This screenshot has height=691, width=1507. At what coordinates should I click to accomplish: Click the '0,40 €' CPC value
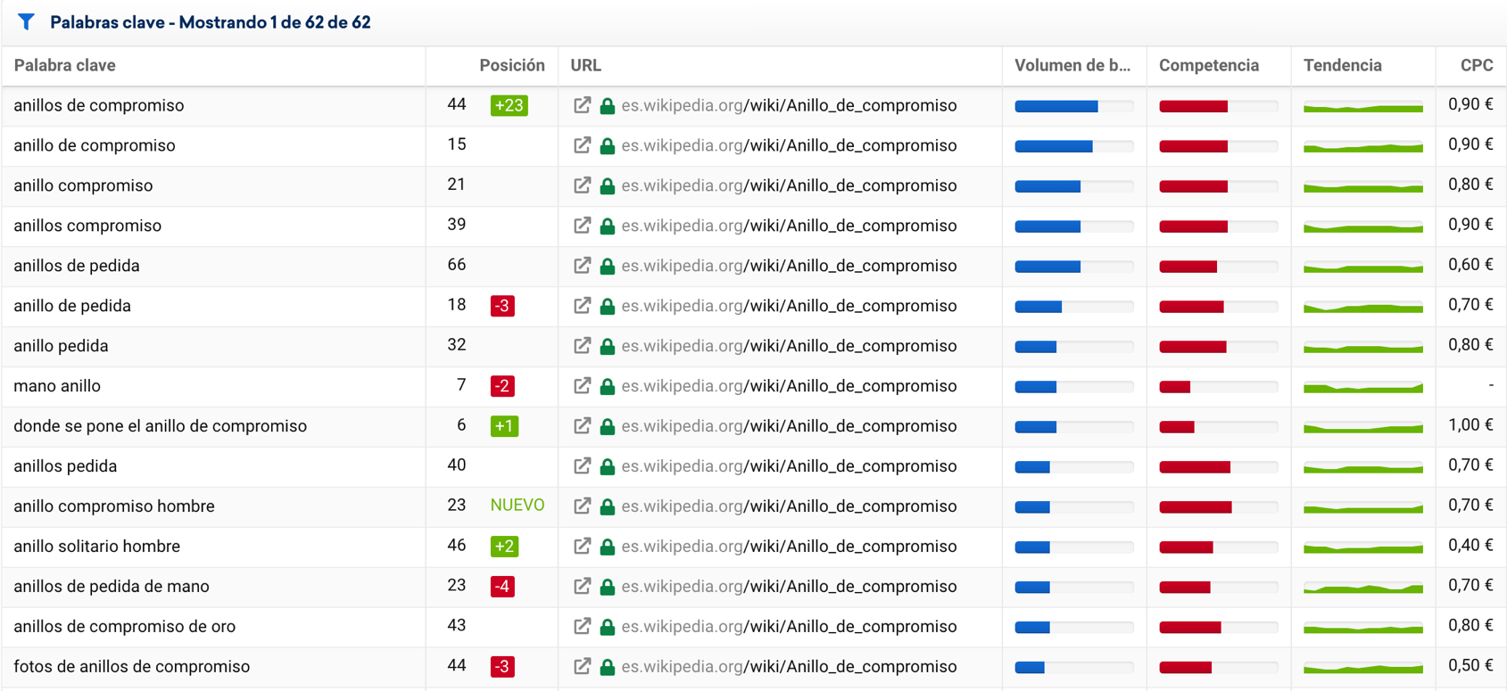click(1470, 546)
